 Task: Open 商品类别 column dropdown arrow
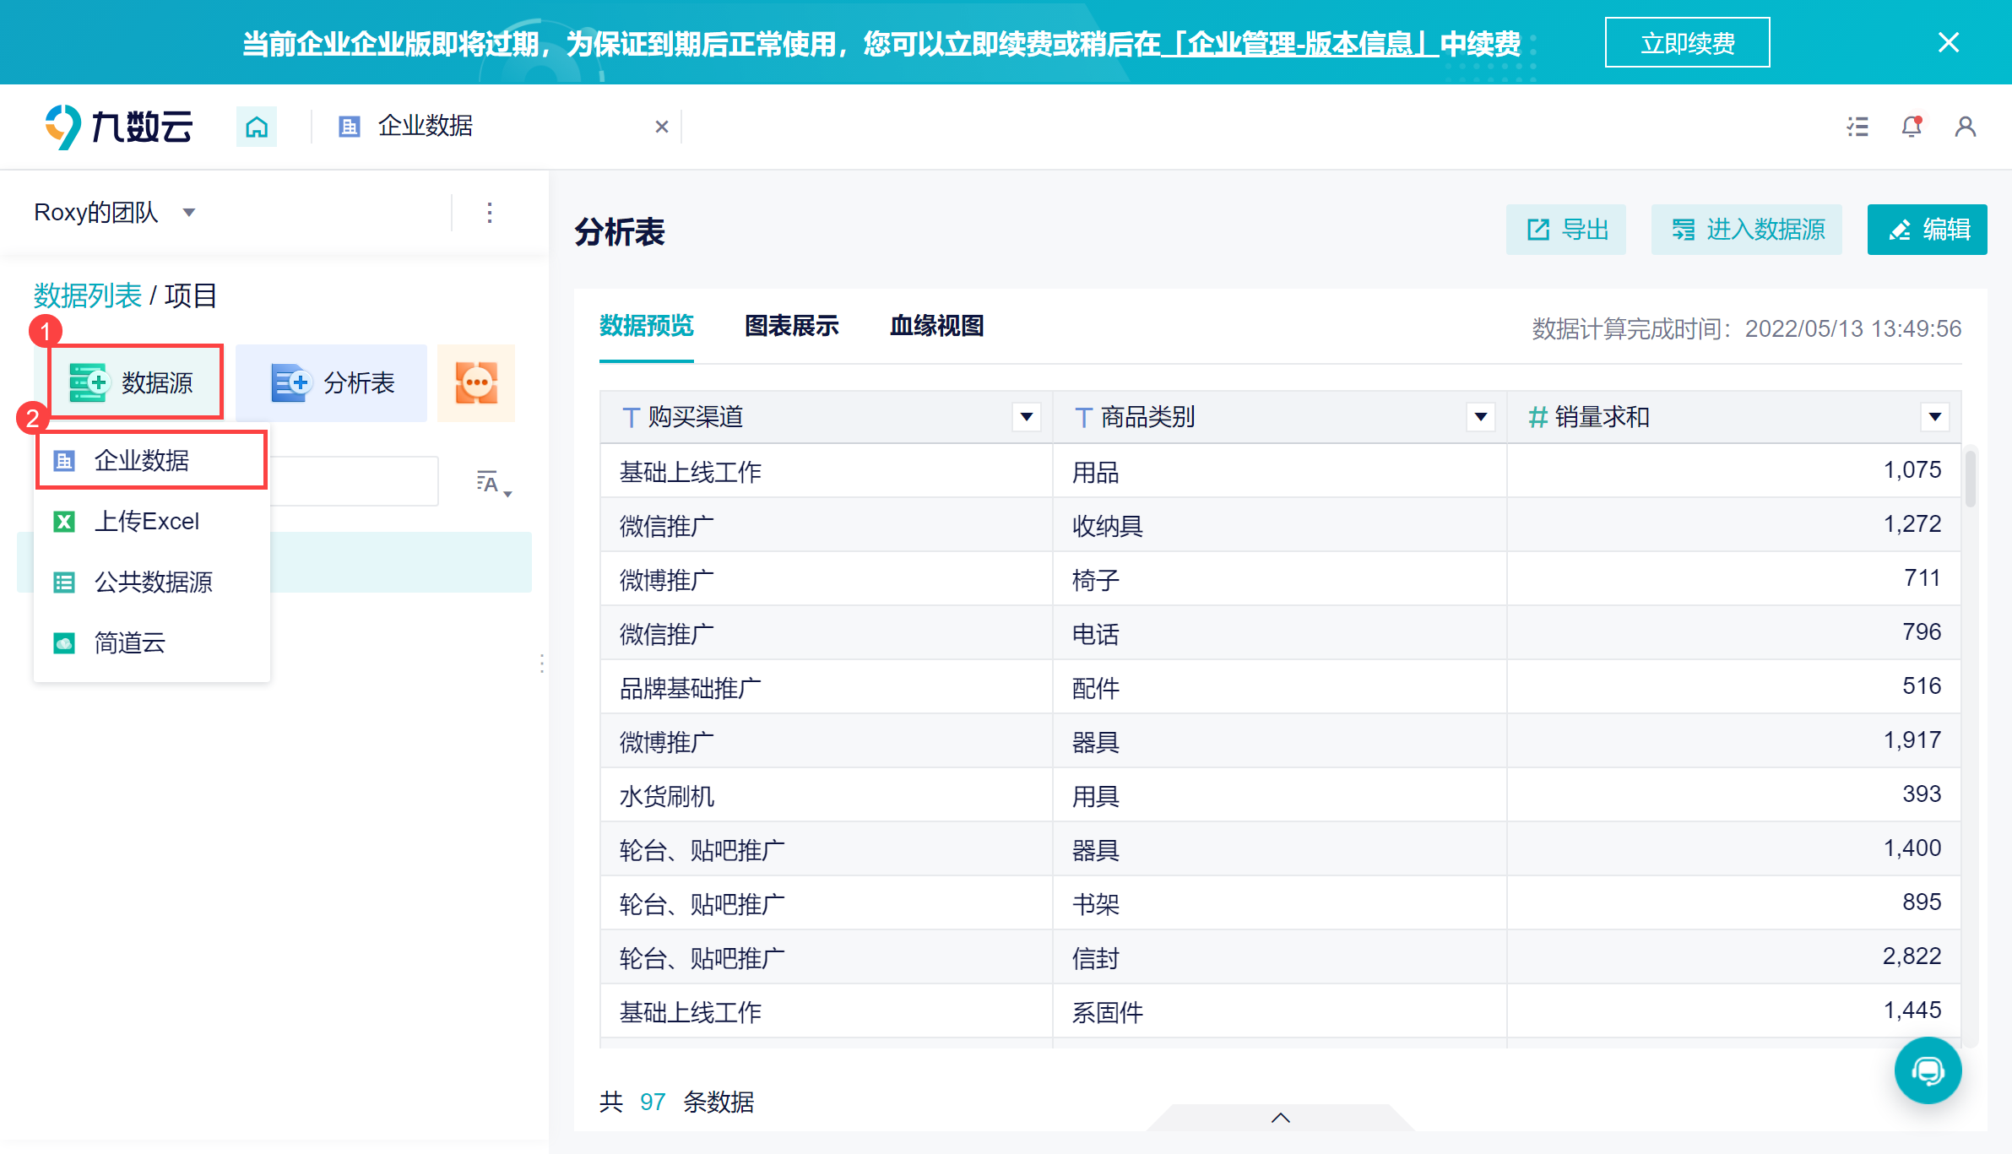click(x=1480, y=417)
